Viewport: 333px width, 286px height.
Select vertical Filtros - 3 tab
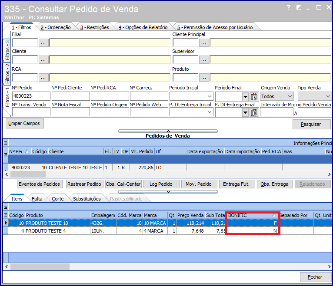pyautogui.click(x=7, y=50)
